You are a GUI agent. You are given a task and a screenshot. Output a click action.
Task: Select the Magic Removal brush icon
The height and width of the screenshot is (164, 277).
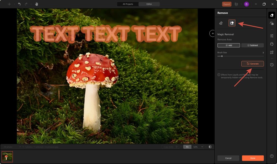[232, 23]
